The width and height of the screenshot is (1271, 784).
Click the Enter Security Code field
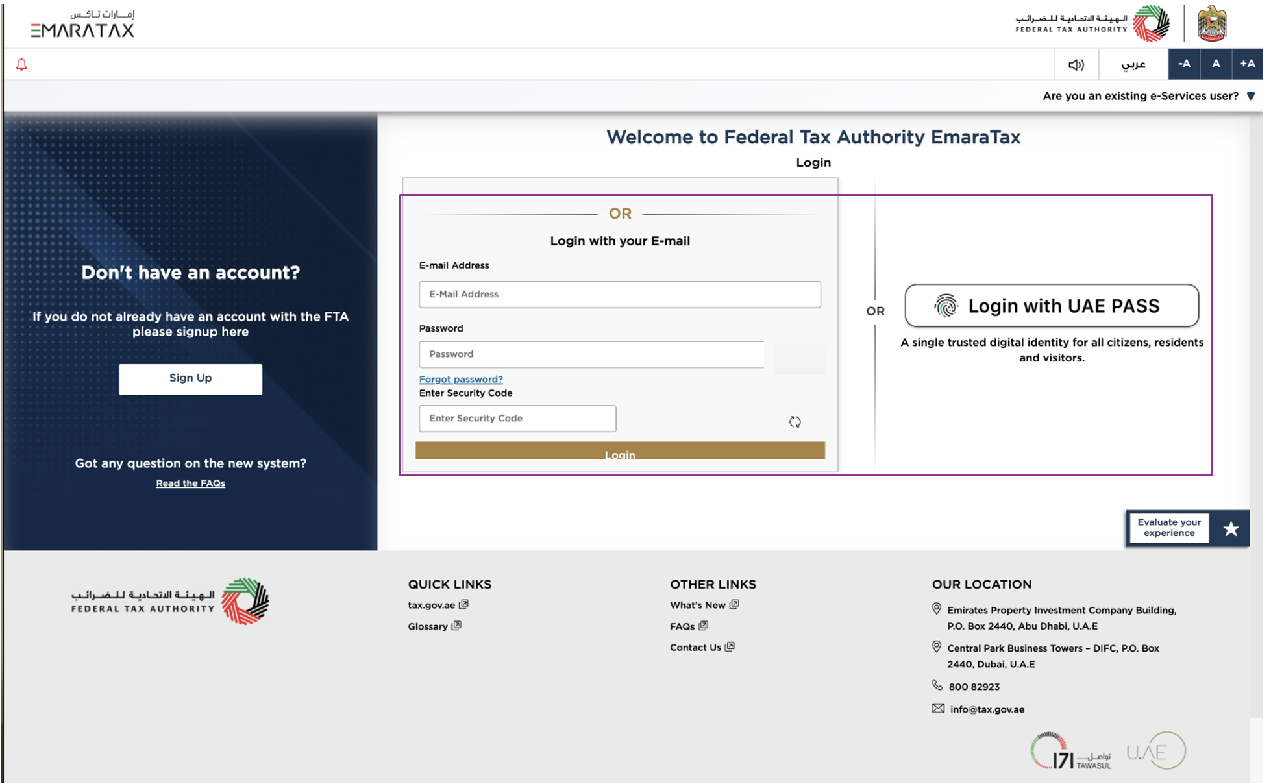(x=517, y=419)
